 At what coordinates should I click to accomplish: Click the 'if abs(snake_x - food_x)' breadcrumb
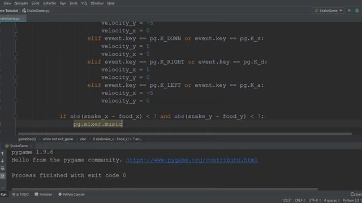coord(117,139)
